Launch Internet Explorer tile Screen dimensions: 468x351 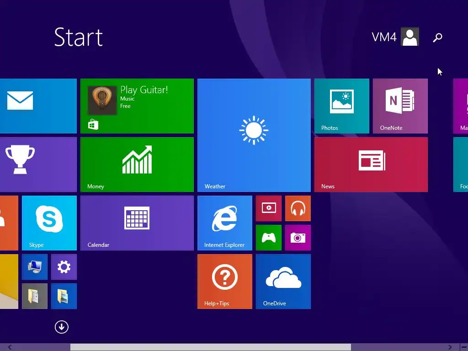click(225, 223)
